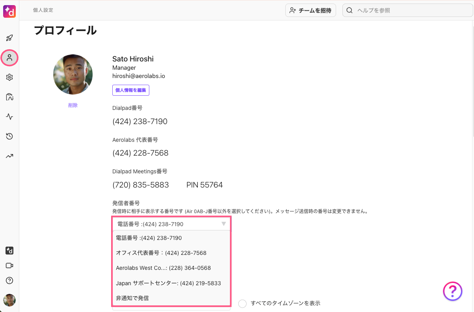
Task: Open the activity pulse sidebar icon
Action: 9,117
